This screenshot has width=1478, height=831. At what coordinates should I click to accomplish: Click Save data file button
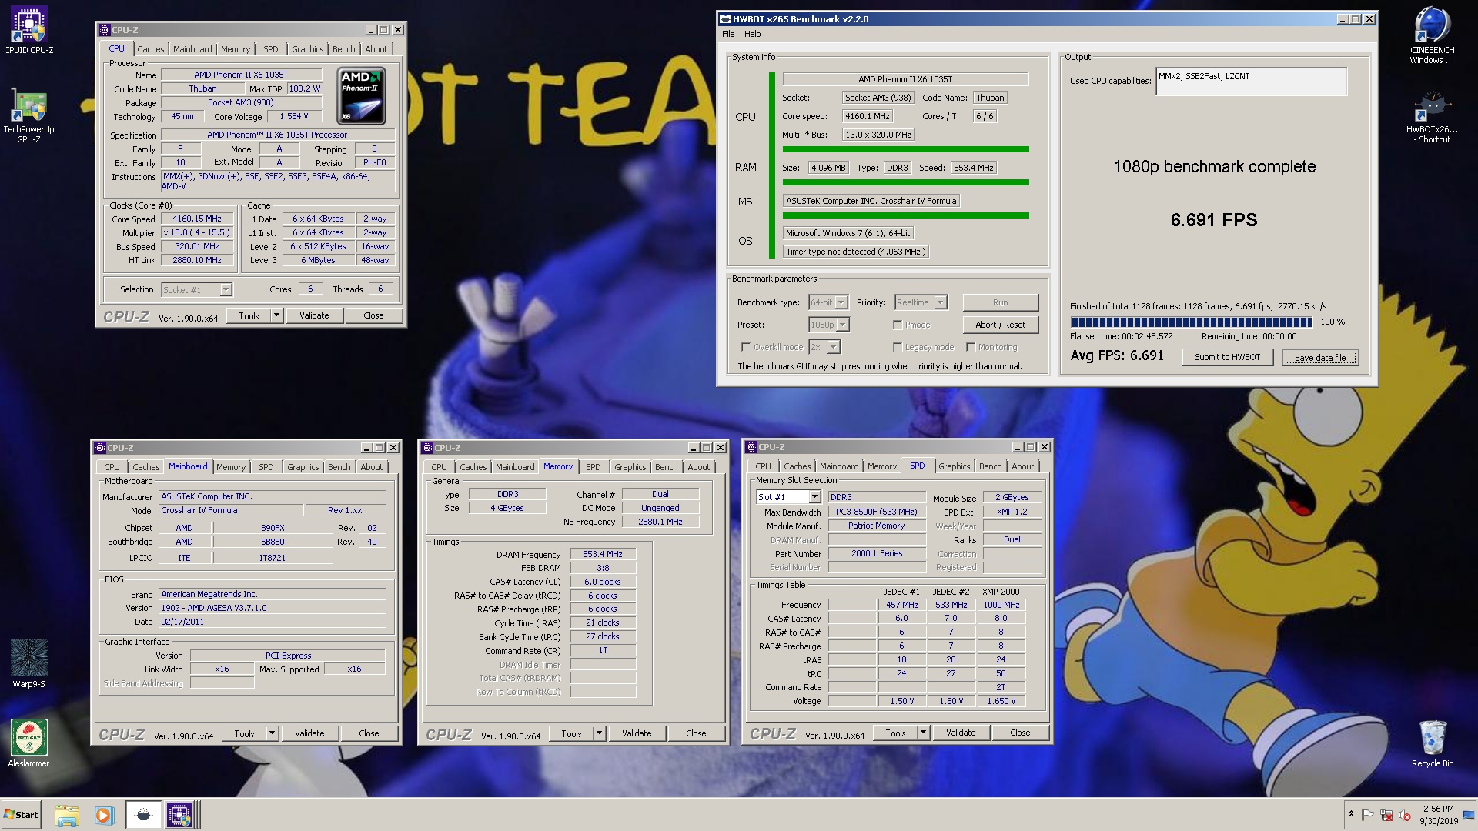[x=1320, y=357]
